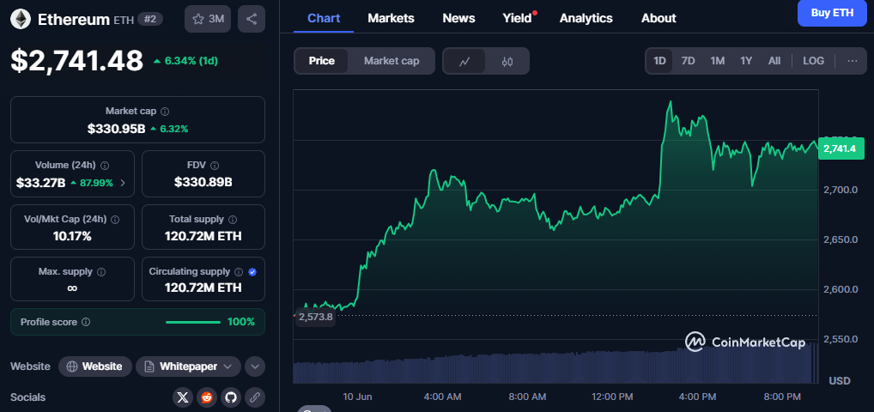The height and width of the screenshot is (412, 874).
Task: Select the Price toggle
Action: click(x=322, y=61)
